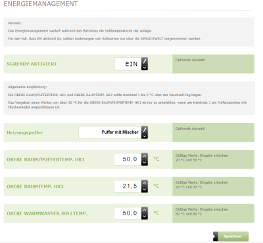Increase OBERE RAUM/PUFFERTEMP. HK1 with up arrow
This screenshot has height=243, width=263.
coord(145,156)
